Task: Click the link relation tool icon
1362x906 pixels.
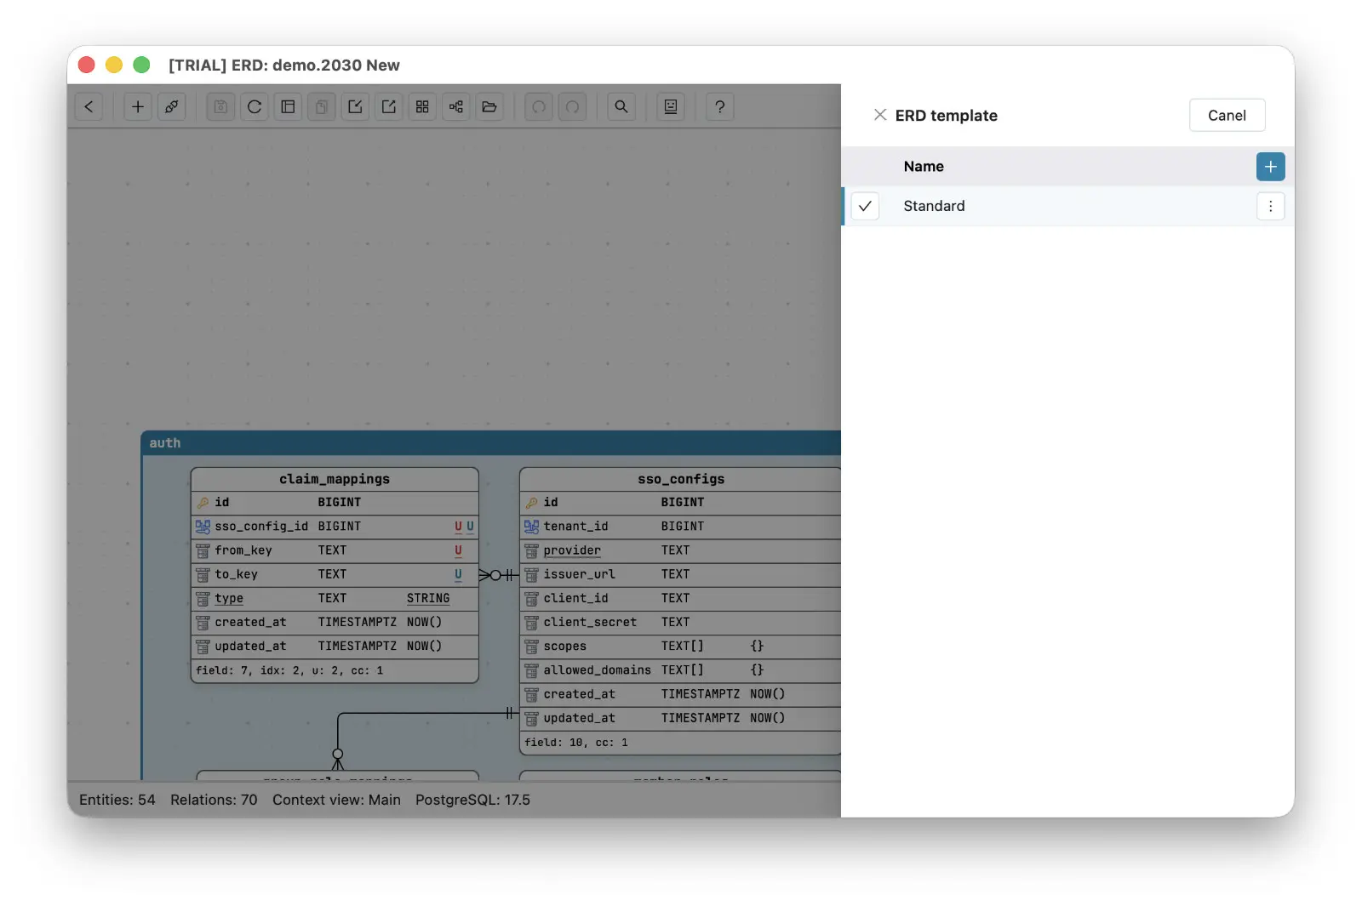Action: point(172,107)
